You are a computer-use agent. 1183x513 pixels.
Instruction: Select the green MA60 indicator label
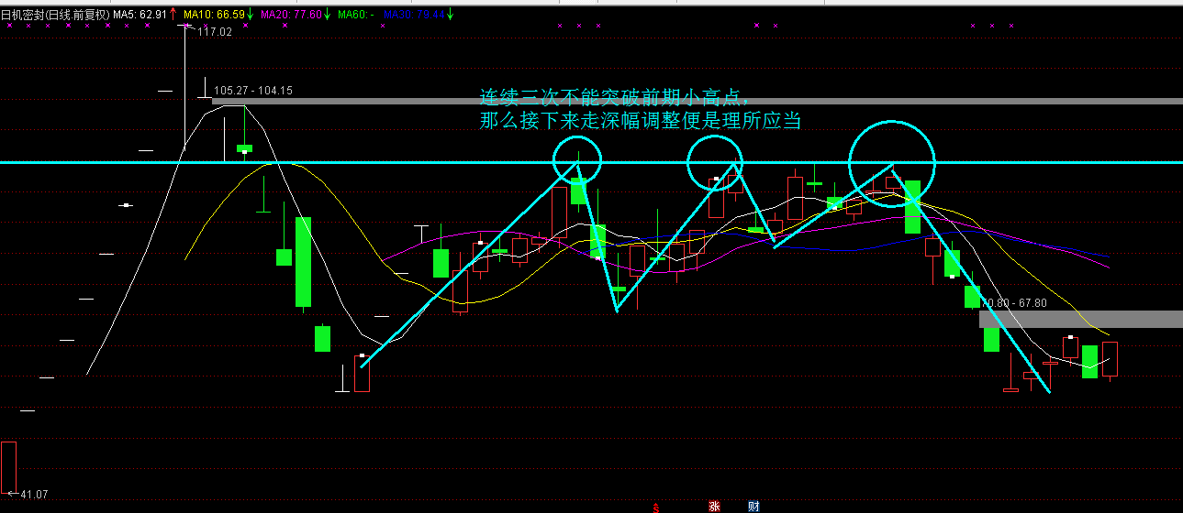tap(355, 14)
